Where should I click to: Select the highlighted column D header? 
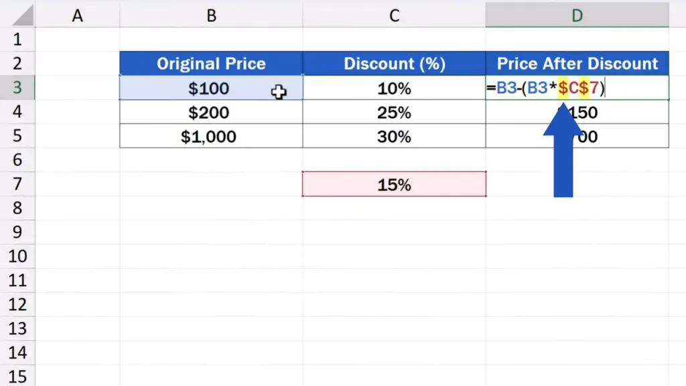pos(577,15)
